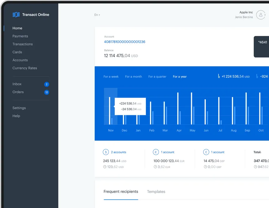Click the income indicator icon on the chart
Image resolution: width=269 pixels, height=208 pixels.
click(x=218, y=76)
